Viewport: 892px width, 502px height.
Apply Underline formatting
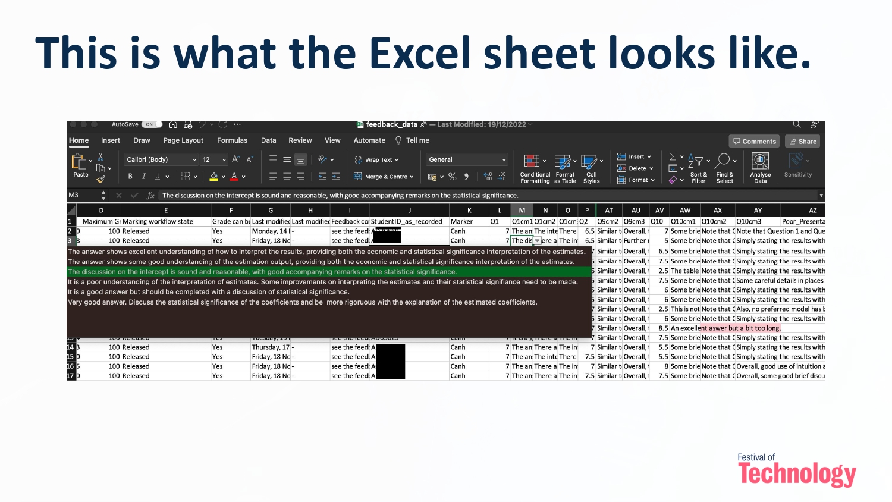tap(158, 177)
